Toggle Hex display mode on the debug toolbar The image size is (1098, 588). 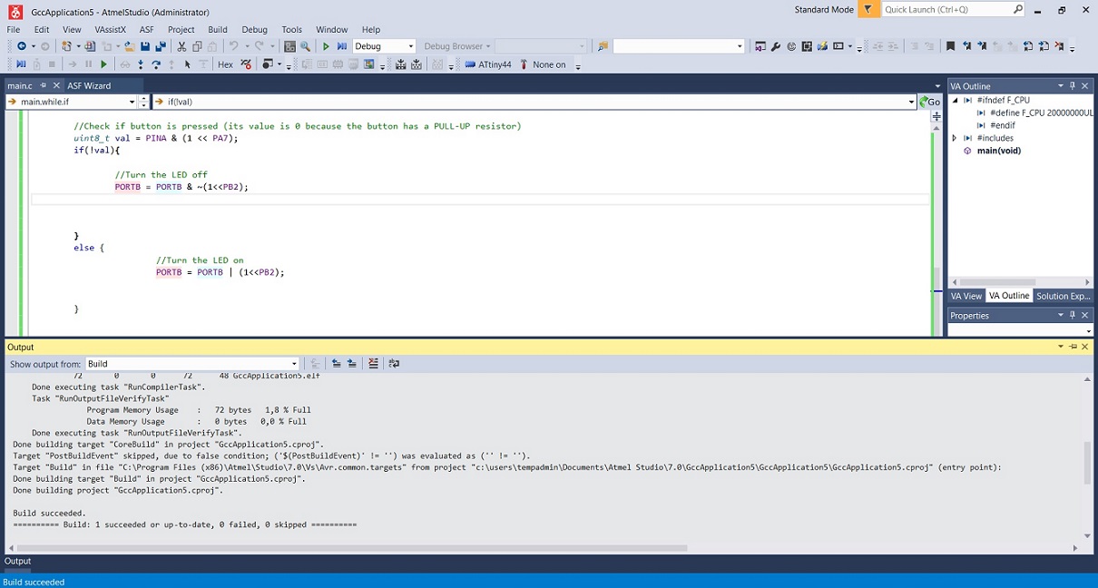tap(225, 64)
